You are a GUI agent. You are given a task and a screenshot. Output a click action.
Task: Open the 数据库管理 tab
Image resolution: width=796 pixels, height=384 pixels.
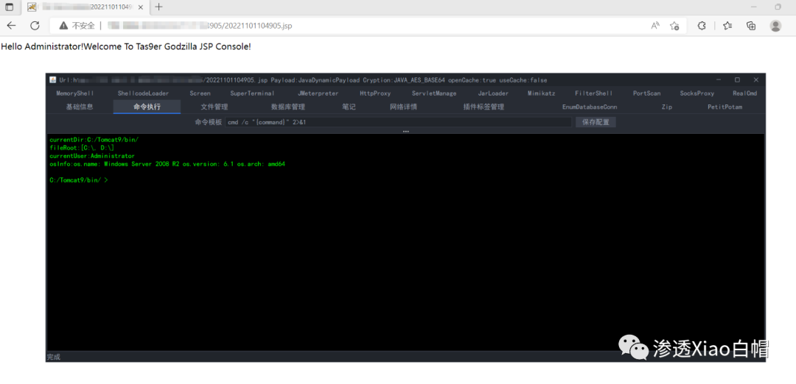pyautogui.click(x=288, y=107)
